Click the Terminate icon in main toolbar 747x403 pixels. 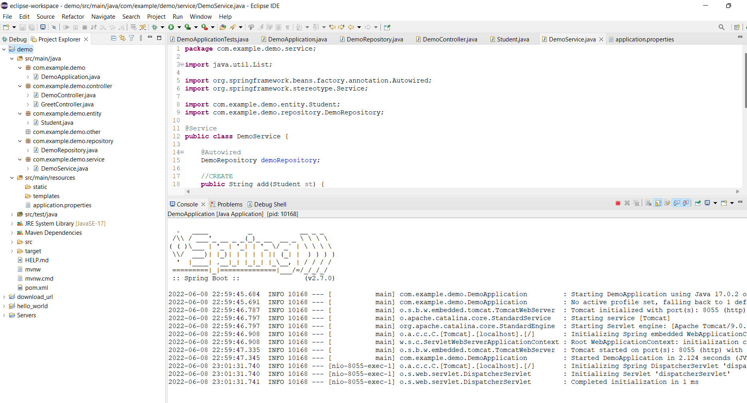coord(85,27)
